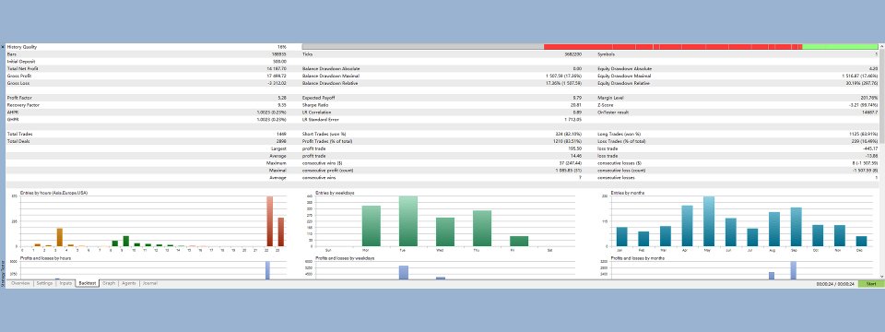Screen dimensions: 885x332
Task: Switch to the Graph tab
Action: point(110,283)
